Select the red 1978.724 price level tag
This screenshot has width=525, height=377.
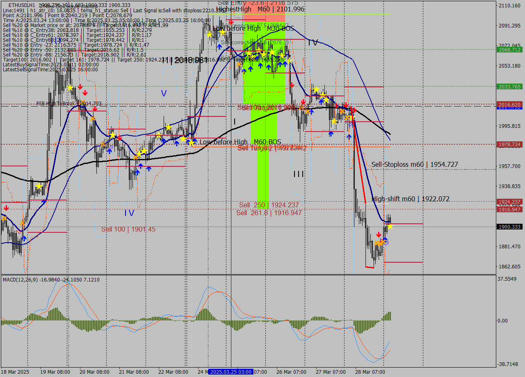click(509, 144)
